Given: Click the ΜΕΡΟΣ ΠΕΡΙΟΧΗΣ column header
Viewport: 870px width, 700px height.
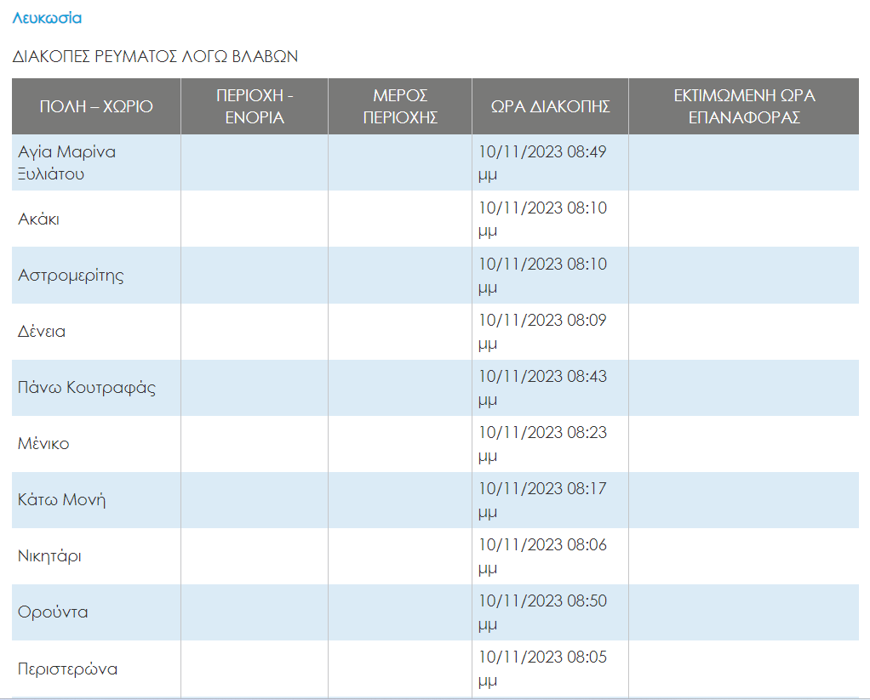Looking at the screenshot, I should click(400, 106).
